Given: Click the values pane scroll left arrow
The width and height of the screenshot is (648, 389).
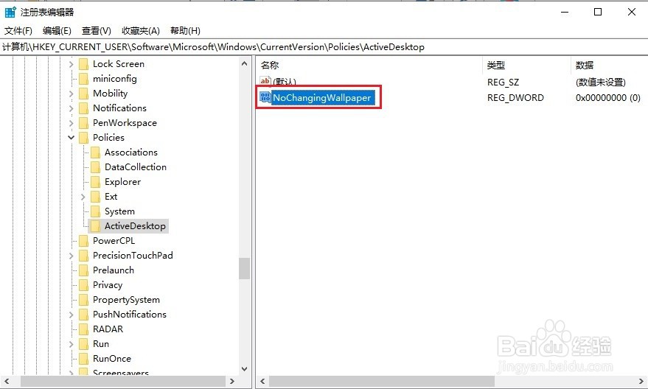Looking at the screenshot, I should tap(262, 381).
